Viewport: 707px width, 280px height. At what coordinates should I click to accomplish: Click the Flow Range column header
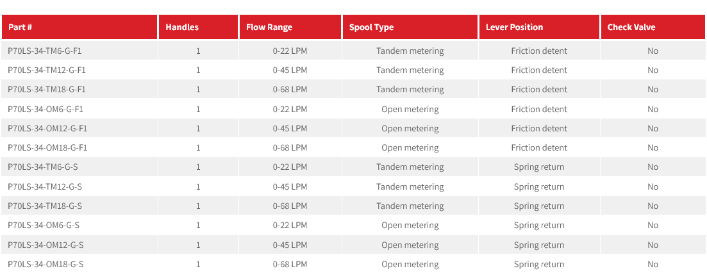(269, 27)
